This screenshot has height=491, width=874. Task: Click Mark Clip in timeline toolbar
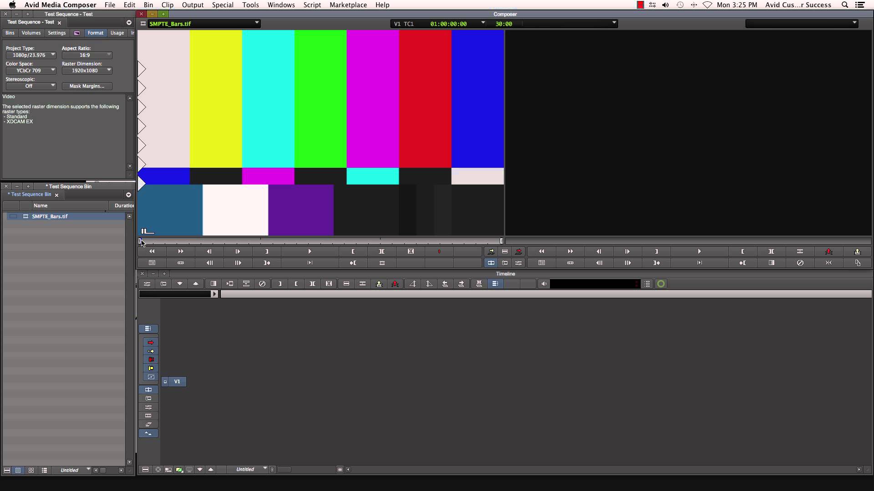[312, 284]
